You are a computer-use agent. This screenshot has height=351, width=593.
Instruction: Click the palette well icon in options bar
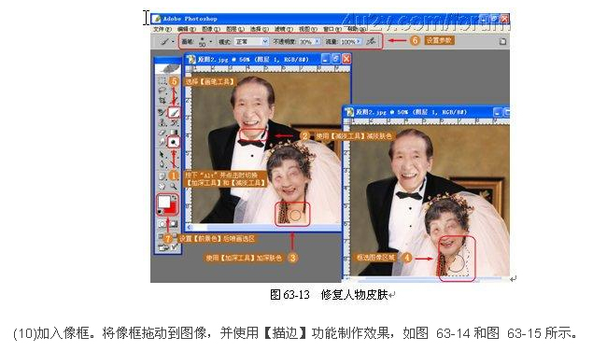[x=502, y=42]
